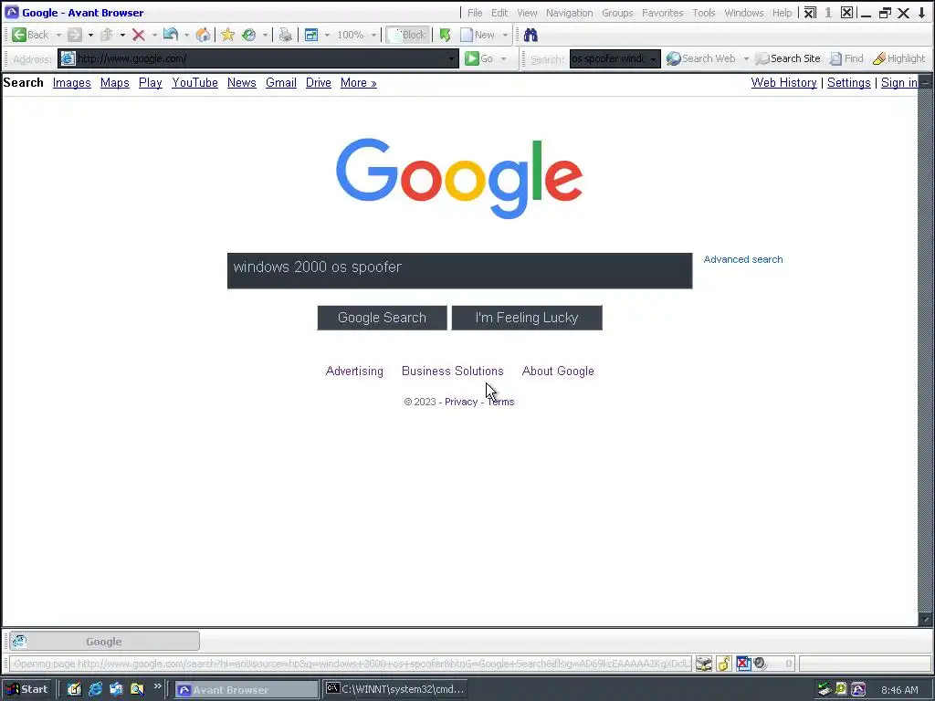Open the C:\WINNT\system32\cmd taskbar window

(394, 690)
